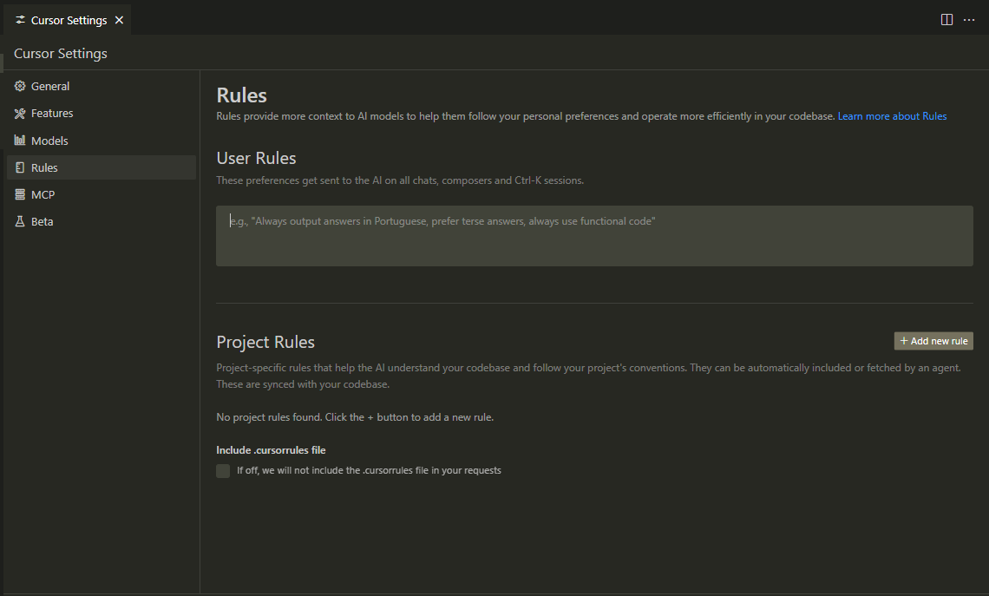989x596 pixels.
Task: Select the Rules section label
Action: [44, 167]
